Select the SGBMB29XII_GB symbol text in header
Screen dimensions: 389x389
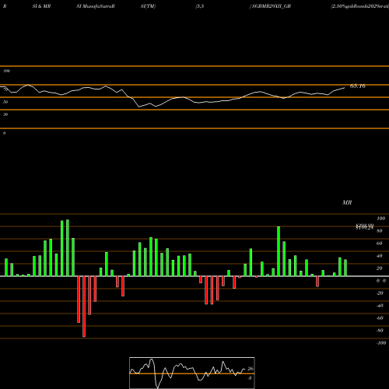(272, 6)
